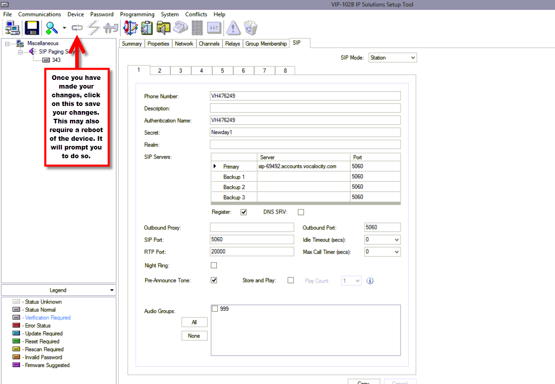
Task: Click the chain link update icon
Action: (77, 28)
